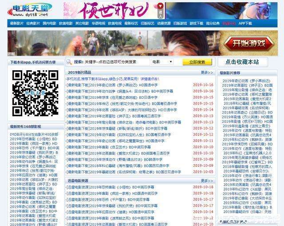Open 欧美电视 in the navigation bar

pyautogui.click(x=115, y=24)
